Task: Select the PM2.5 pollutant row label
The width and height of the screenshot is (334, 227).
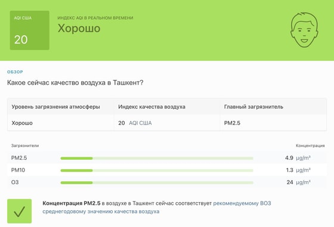Action: 19,158
